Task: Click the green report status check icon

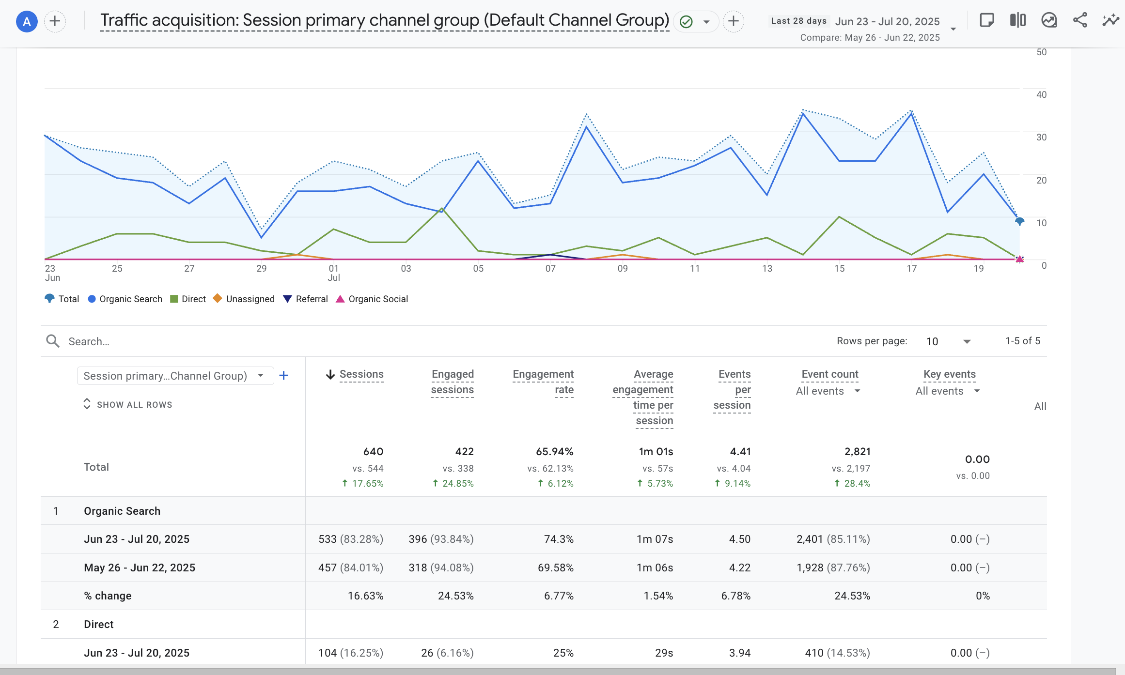Action: pos(686,22)
